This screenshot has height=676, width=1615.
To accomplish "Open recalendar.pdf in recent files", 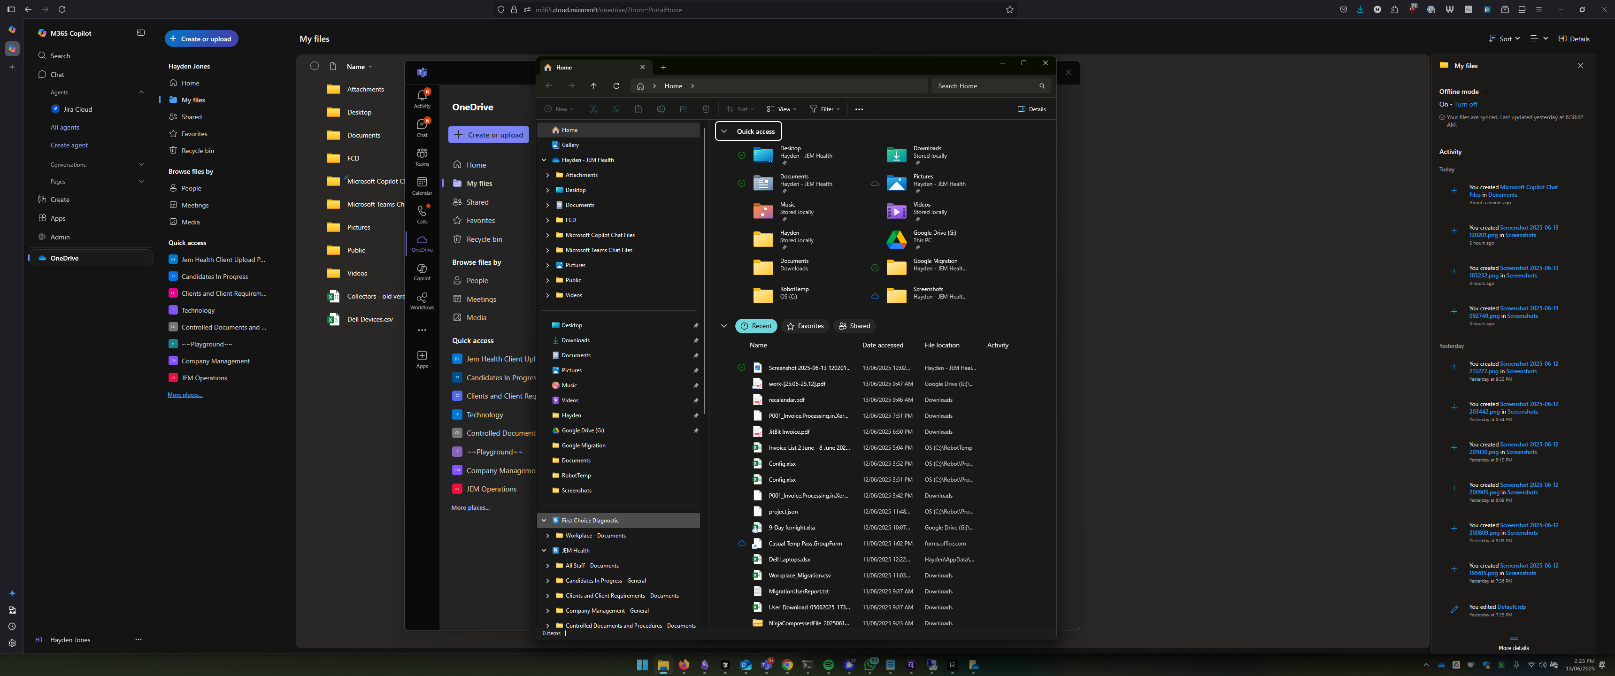I will [786, 400].
